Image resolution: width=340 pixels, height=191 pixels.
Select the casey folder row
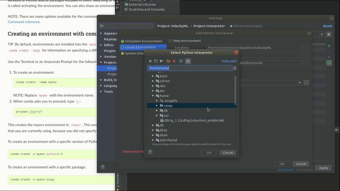[x=191, y=106]
